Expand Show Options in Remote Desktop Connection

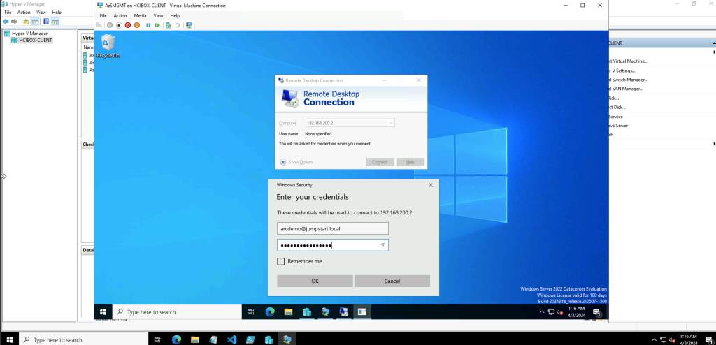click(296, 162)
